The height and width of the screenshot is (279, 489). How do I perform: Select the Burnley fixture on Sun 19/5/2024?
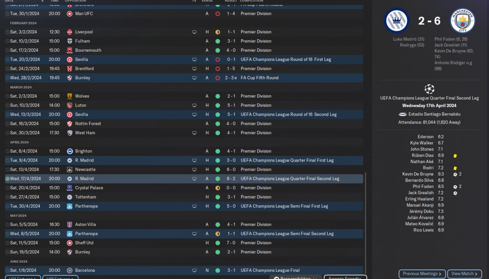(x=184, y=252)
